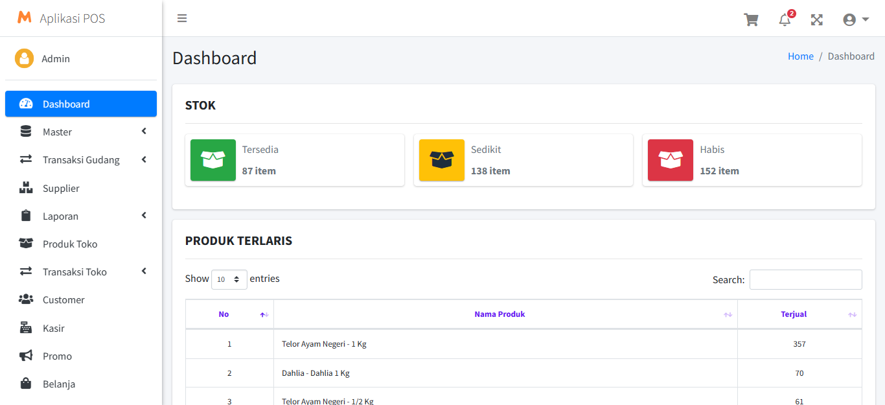Click the red Habis stock box icon
This screenshot has height=405, width=885.
(671, 160)
